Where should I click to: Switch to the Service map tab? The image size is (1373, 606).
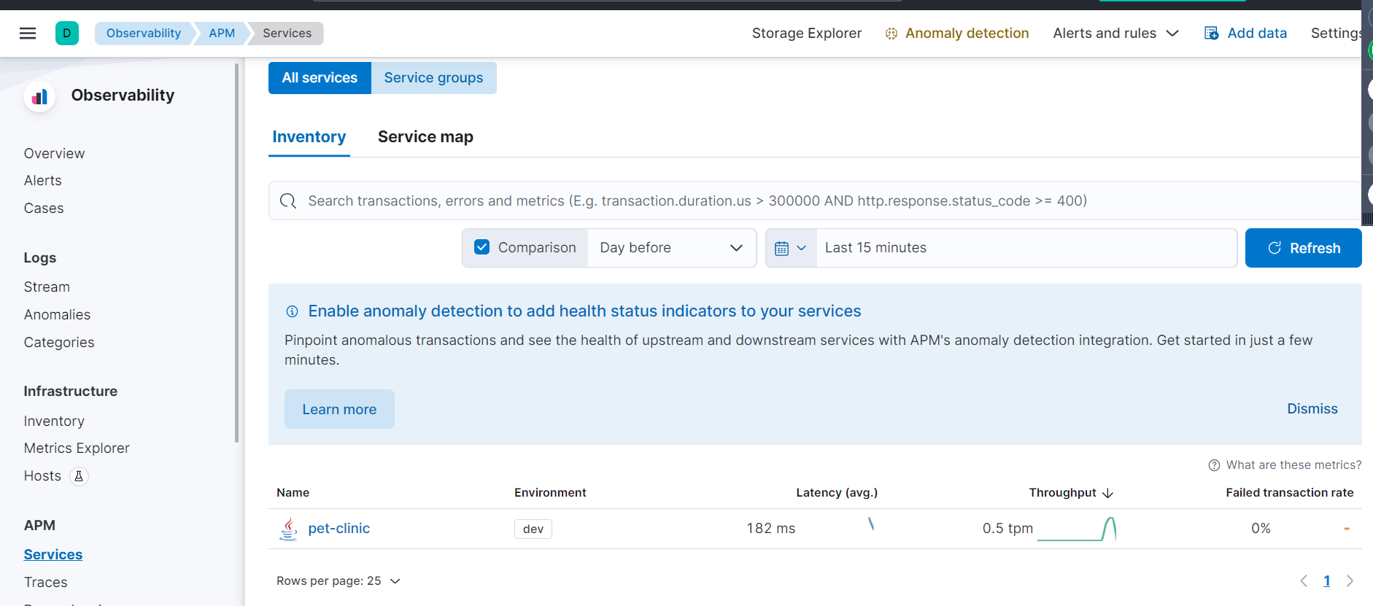click(x=425, y=137)
